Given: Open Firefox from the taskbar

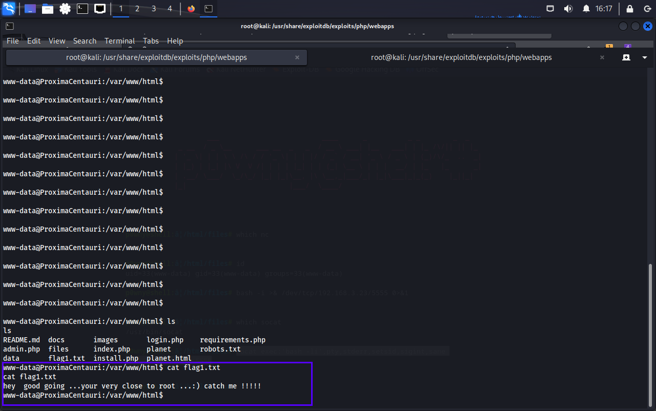Looking at the screenshot, I should pos(191,9).
